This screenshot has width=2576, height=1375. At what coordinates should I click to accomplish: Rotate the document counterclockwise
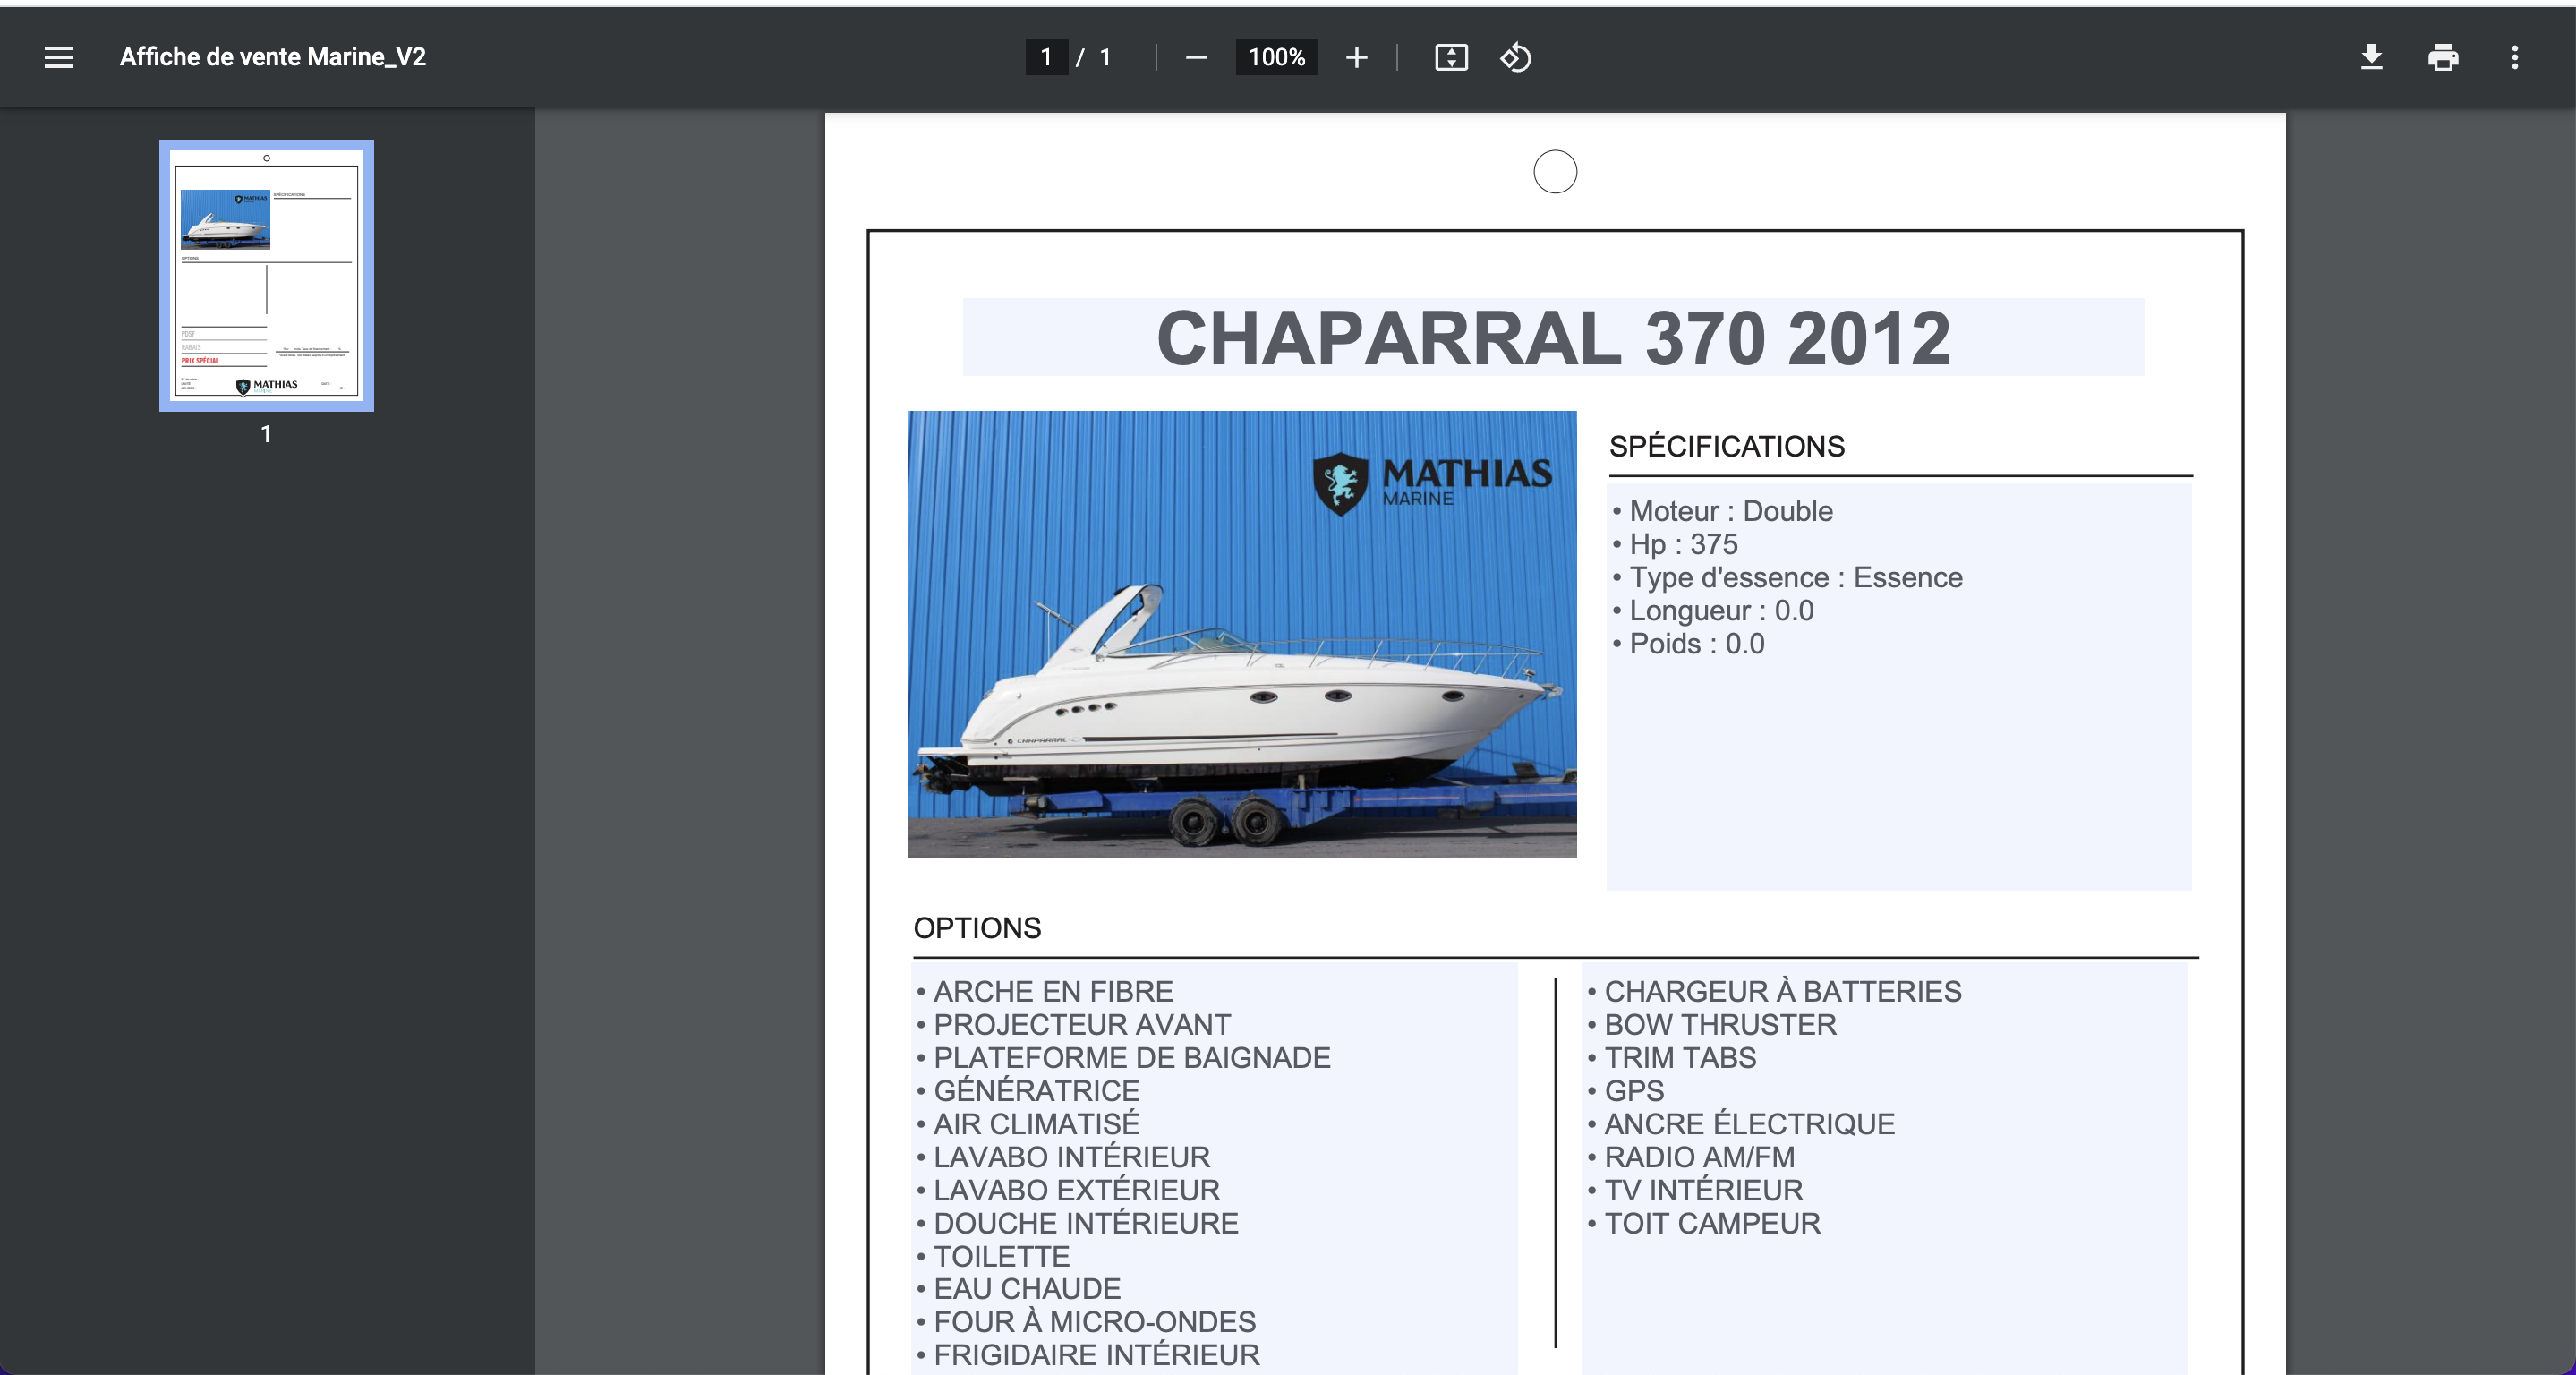tap(1515, 57)
